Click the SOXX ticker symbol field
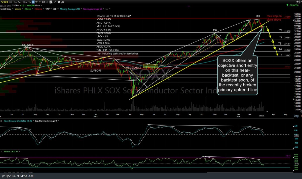The image size is (302, 179). point(4,2)
